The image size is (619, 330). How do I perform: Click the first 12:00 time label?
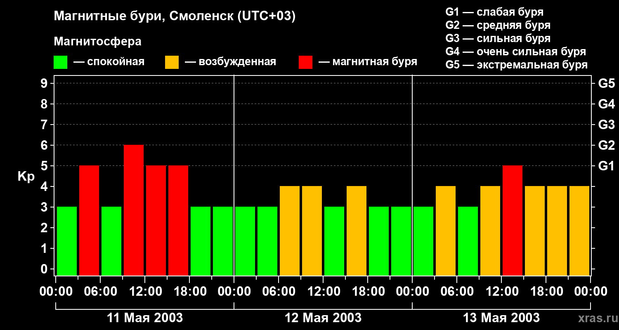tap(145, 292)
